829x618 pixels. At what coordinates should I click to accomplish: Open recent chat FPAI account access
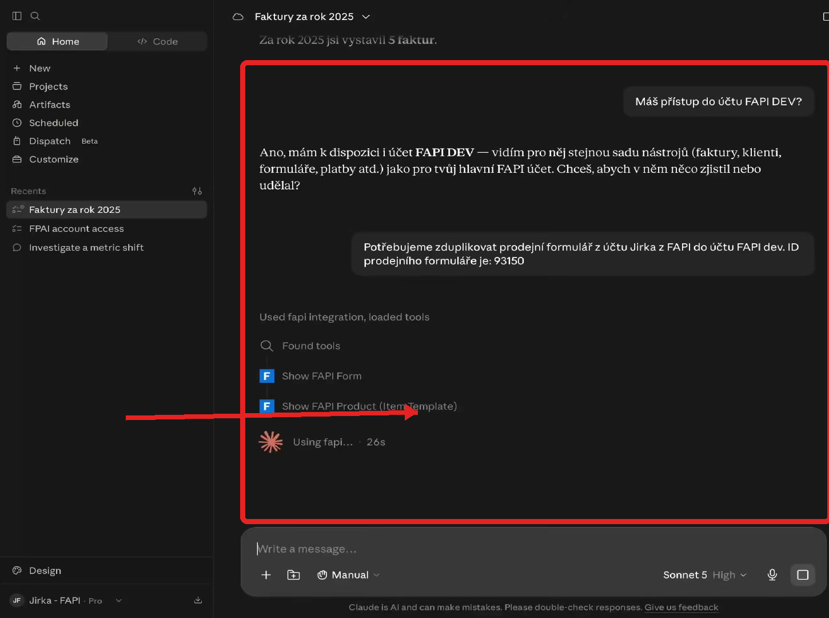(106, 229)
